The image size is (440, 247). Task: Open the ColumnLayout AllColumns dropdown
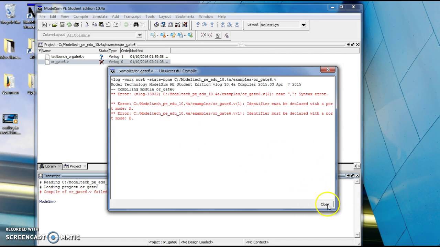tap(139, 35)
